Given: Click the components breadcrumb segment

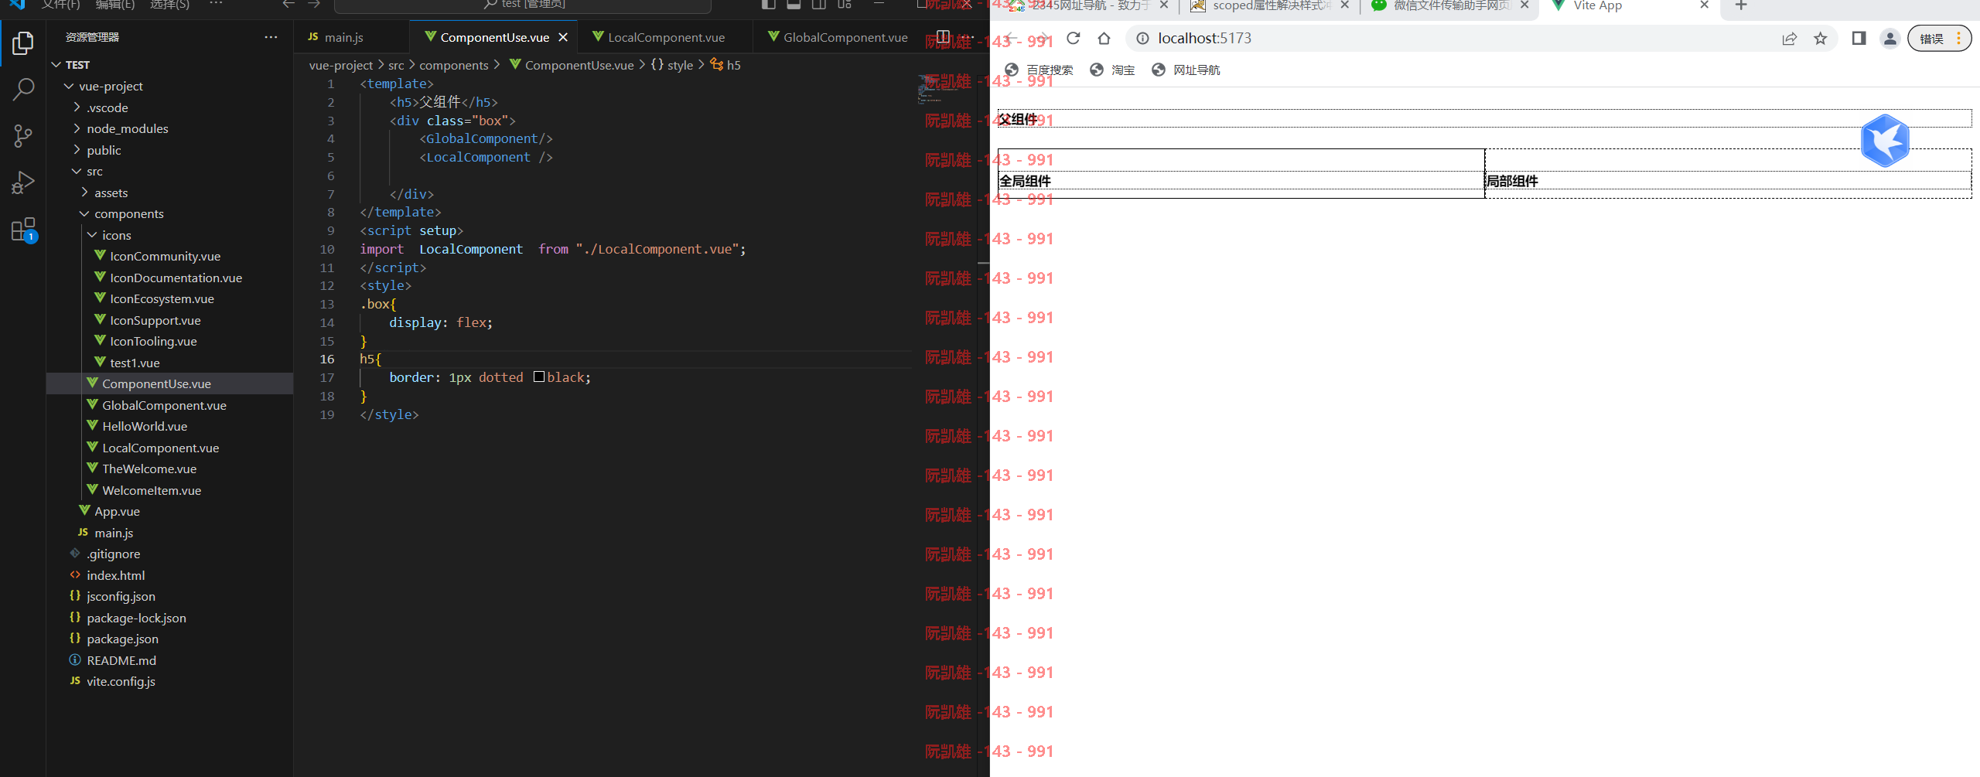Looking at the screenshot, I should (x=454, y=65).
